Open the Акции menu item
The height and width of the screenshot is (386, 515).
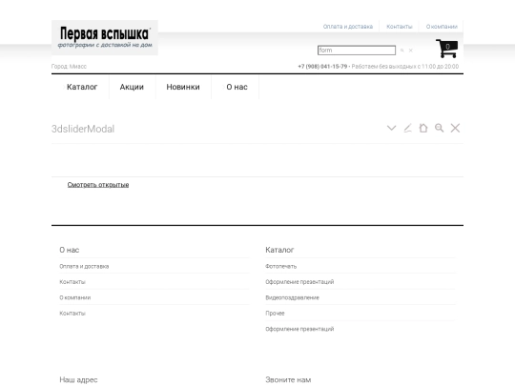(132, 87)
